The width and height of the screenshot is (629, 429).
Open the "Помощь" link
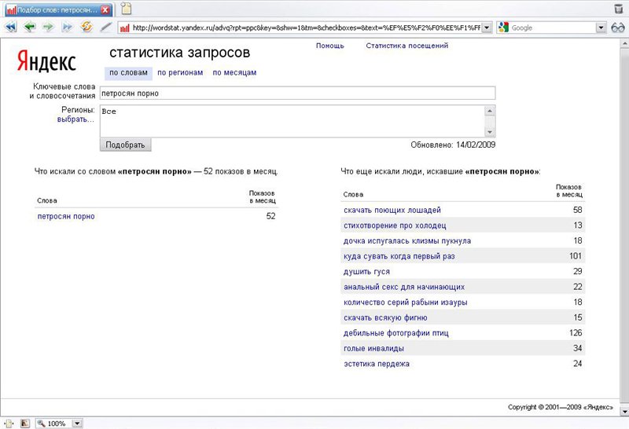click(329, 46)
